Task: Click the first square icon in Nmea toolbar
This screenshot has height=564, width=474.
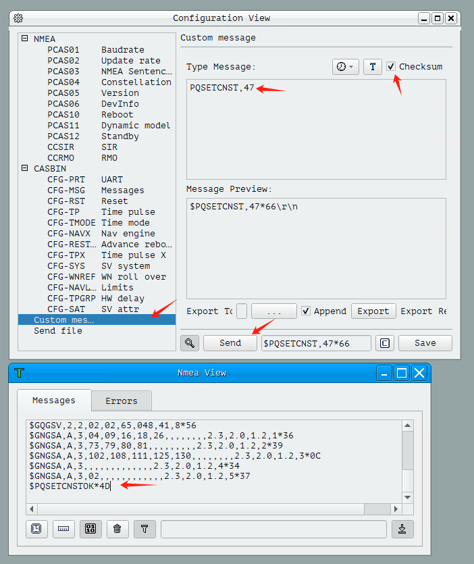Action: pos(36,529)
